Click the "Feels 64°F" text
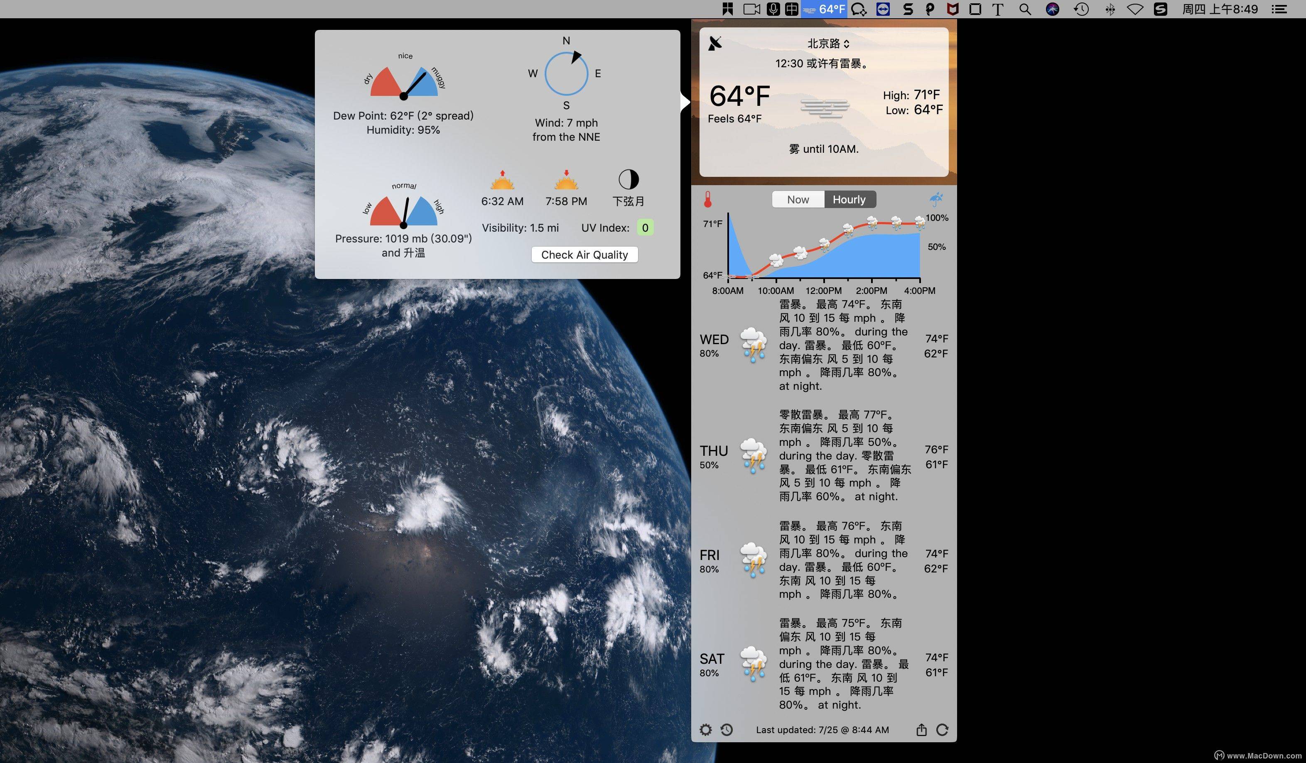Viewport: 1306px width, 763px height. [735, 119]
